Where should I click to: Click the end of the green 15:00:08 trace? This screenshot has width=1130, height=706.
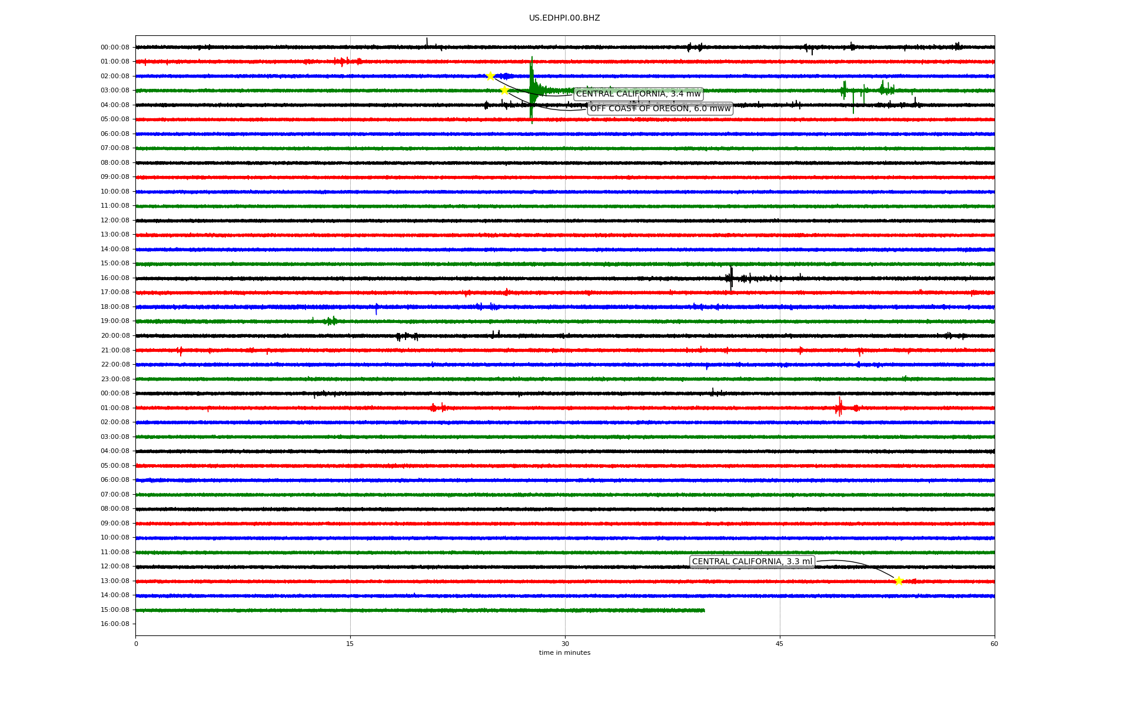tap(703, 610)
